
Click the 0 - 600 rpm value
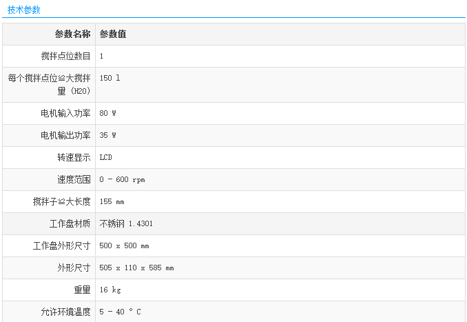122,179
